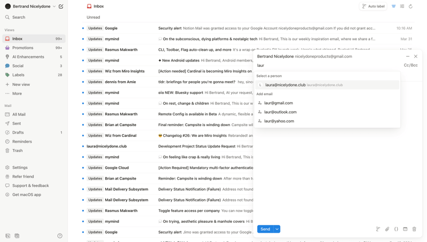
Task: Select laura@nicelydone.club suggestion
Action: coord(327,85)
